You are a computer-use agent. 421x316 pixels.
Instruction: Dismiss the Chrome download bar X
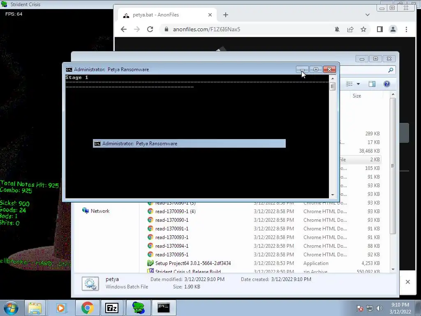[x=407, y=281]
